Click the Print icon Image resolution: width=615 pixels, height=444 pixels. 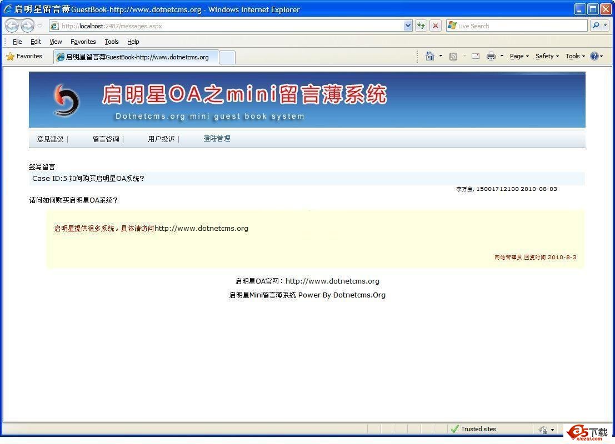pos(491,57)
